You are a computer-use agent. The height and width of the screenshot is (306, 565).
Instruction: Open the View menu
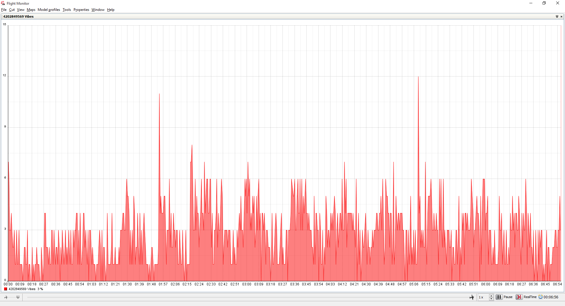pos(21,10)
